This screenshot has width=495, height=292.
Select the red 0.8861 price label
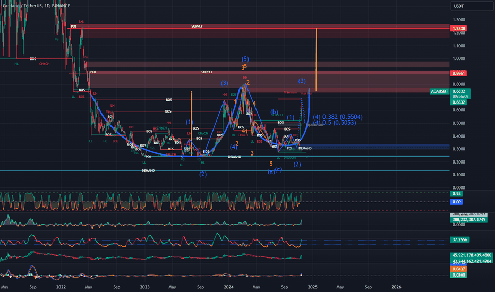point(459,73)
